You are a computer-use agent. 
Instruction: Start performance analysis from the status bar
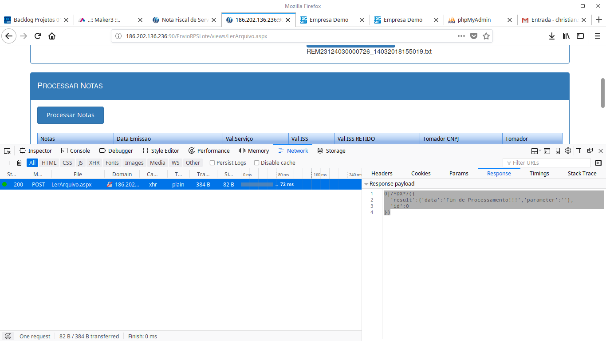click(x=8, y=336)
